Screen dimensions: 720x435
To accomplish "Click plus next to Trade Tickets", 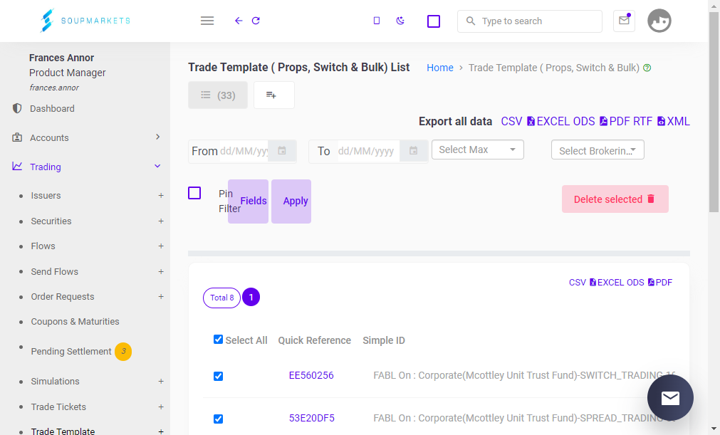I will pyautogui.click(x=161, y=407).
